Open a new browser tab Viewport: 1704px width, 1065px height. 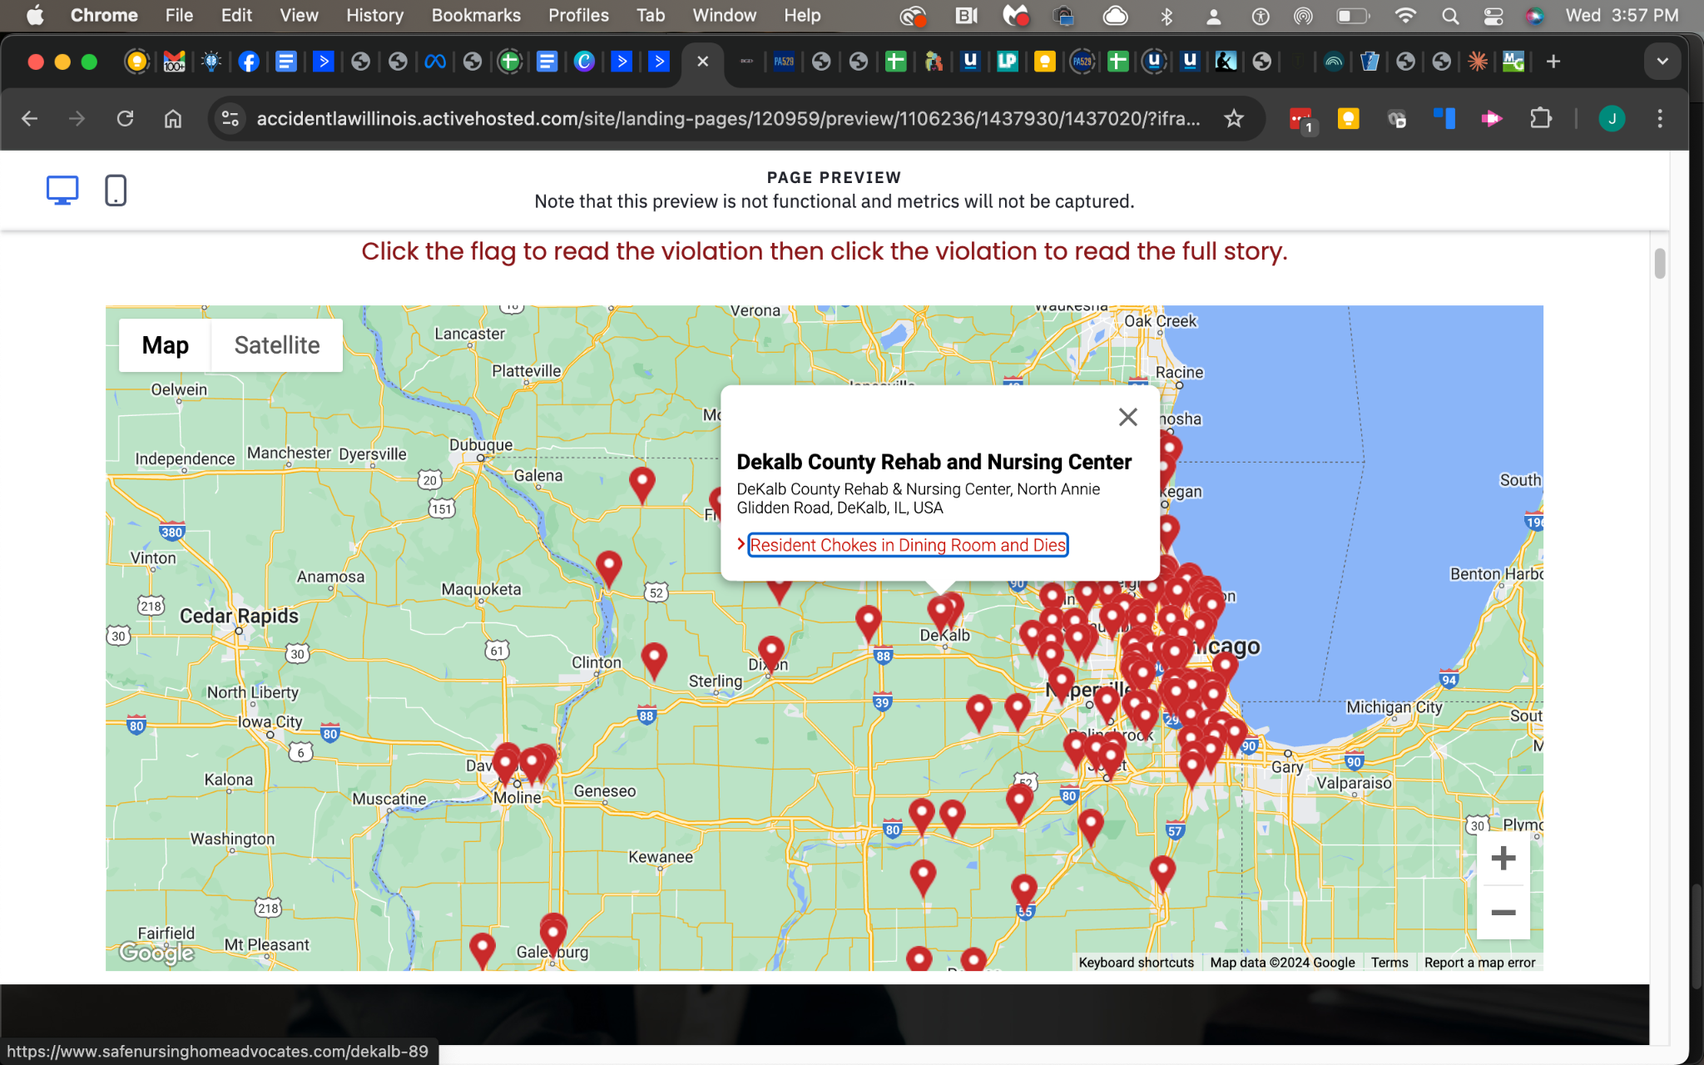1553,62
